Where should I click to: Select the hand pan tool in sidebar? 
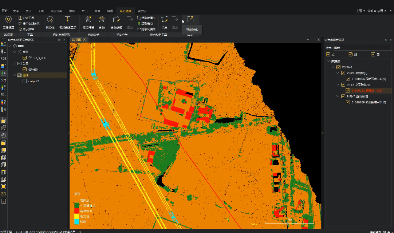3,135
